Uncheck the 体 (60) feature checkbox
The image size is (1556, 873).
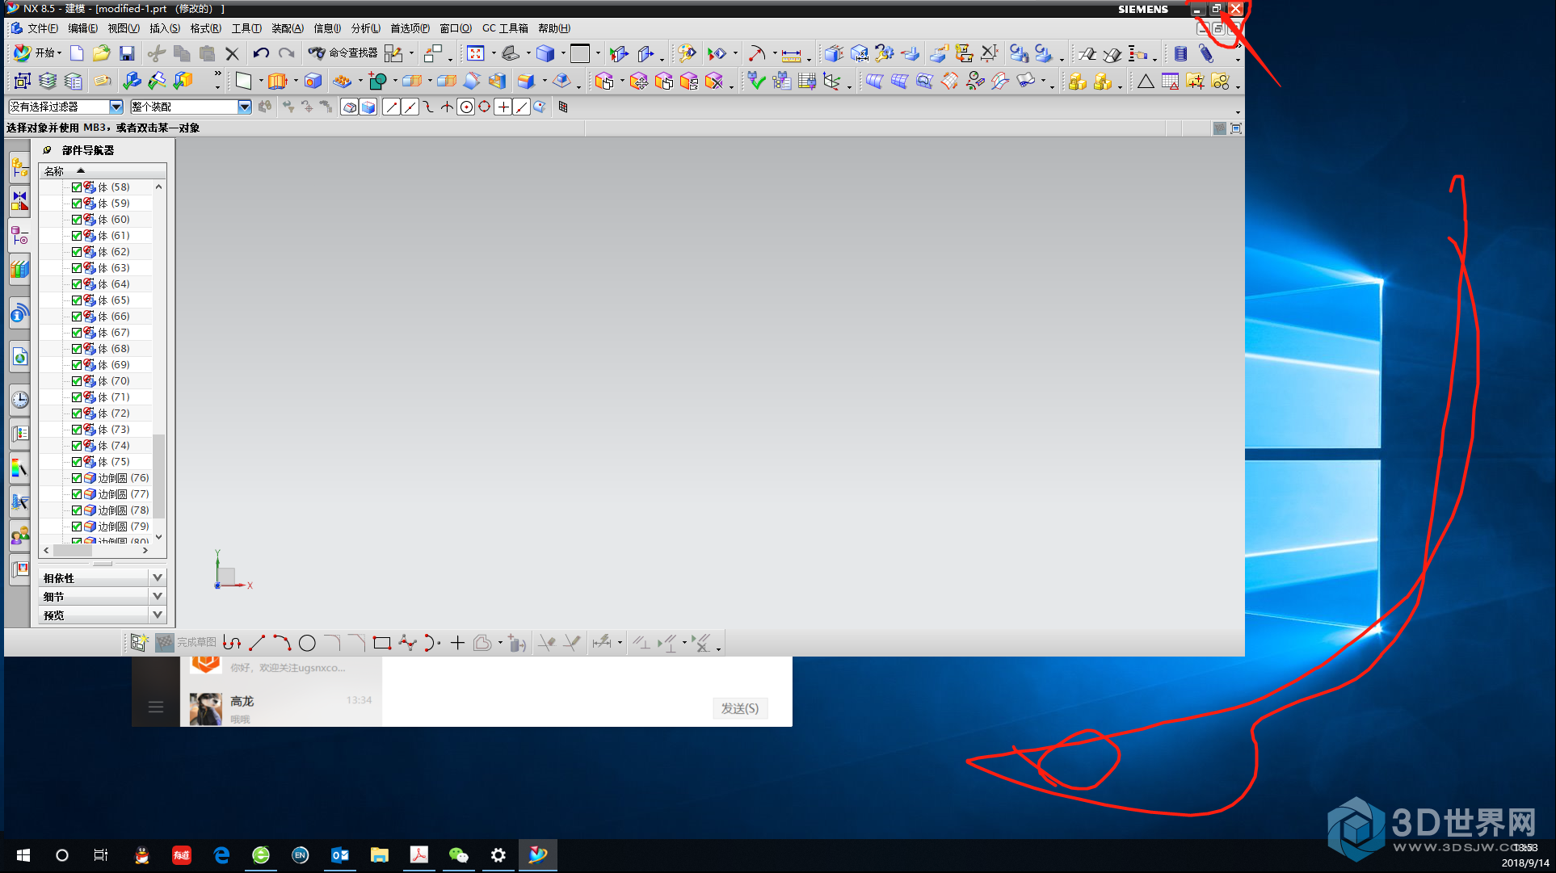click(77, 220)
